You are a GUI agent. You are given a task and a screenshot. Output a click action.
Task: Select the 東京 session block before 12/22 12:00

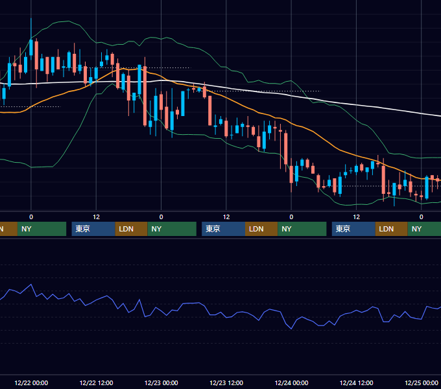click(x=93, y=229)
